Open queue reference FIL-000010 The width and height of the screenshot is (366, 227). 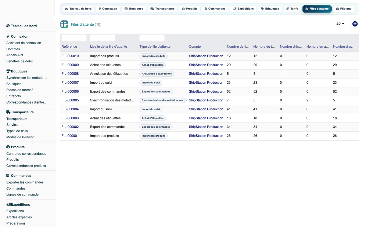tap(70, 56)
